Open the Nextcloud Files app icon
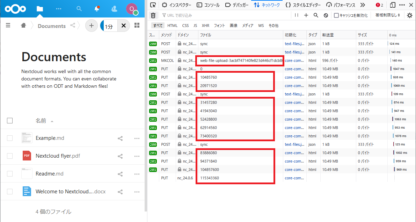The image size is (416, 222). (x=40, y=8)
